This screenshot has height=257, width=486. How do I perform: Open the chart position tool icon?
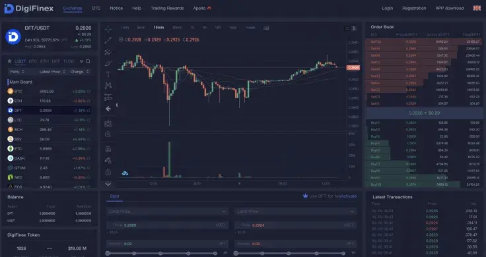pos(108,123)
